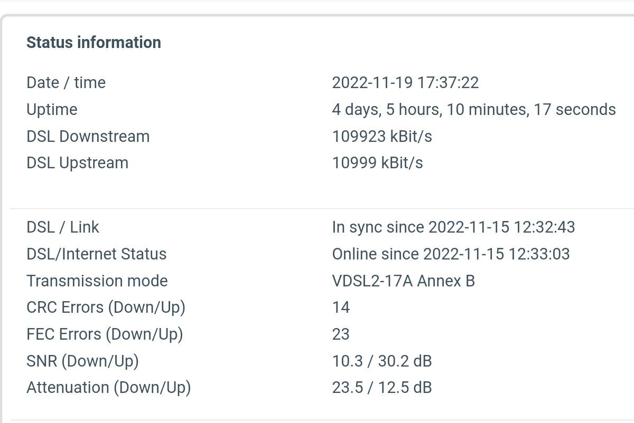Viewport: 634px width, 423px height.
Task: Select the DSL Downstream label
Action: pos(88,137)
